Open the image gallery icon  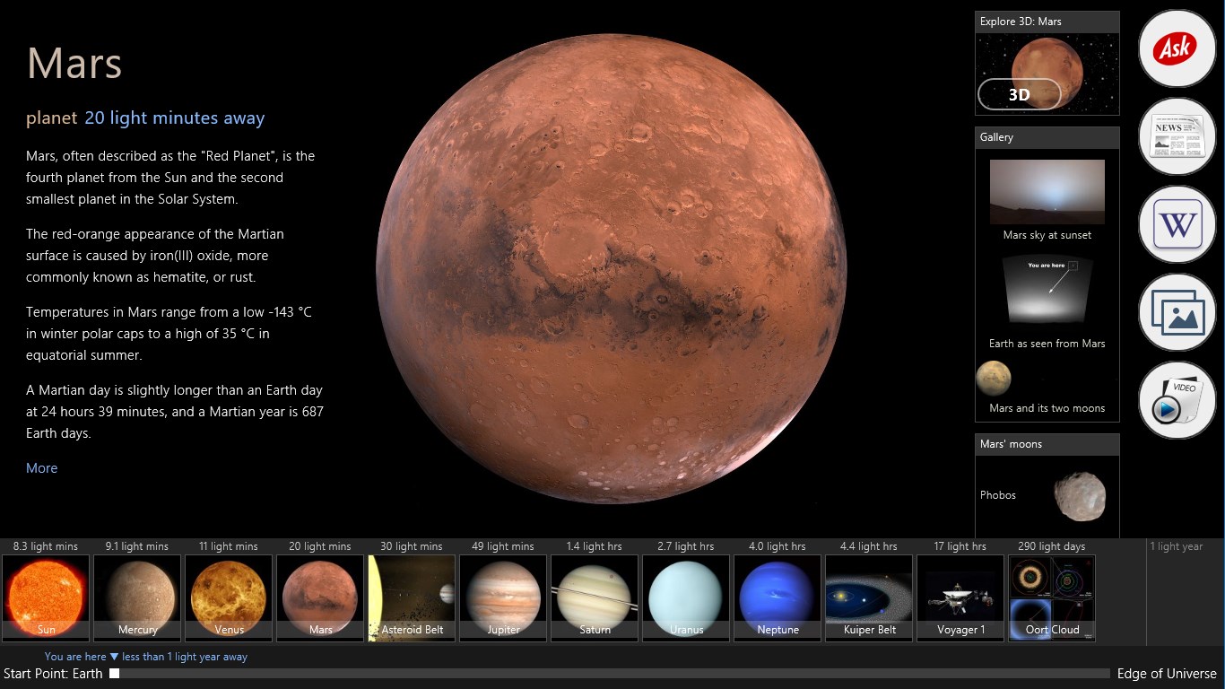[1176, 312]
